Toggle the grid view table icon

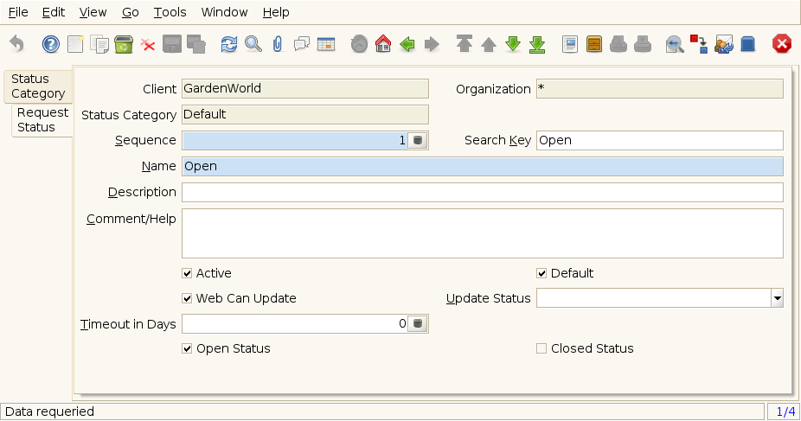click(x=326, y=44)
